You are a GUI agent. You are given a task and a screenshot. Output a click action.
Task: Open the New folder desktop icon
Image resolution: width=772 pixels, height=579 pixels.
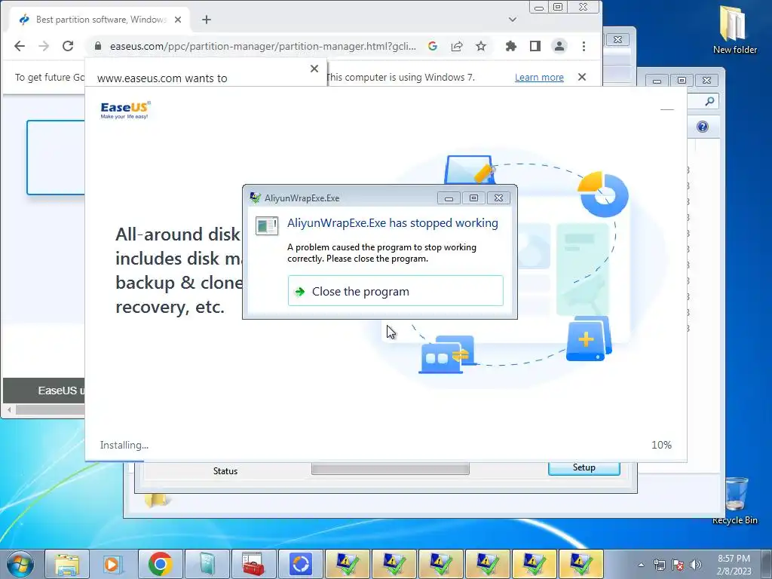pyautogui.click(x=734, y=29)
